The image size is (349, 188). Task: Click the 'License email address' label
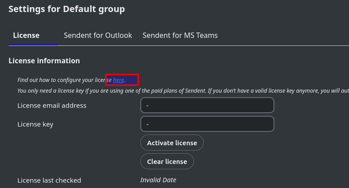(52, 106)
